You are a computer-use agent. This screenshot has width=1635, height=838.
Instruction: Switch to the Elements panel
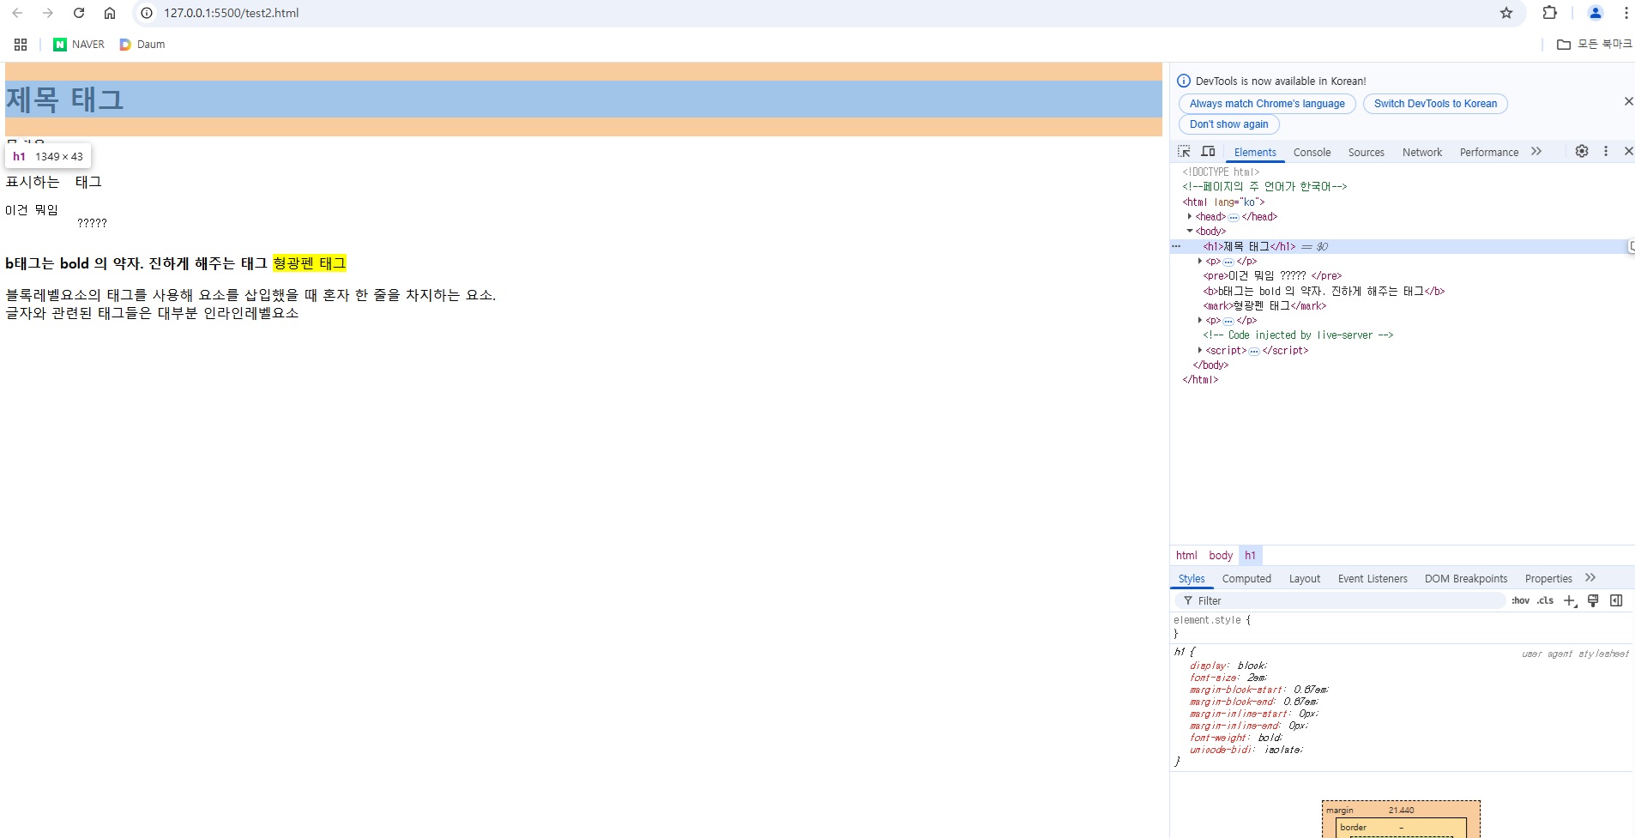coord(1255,153)
